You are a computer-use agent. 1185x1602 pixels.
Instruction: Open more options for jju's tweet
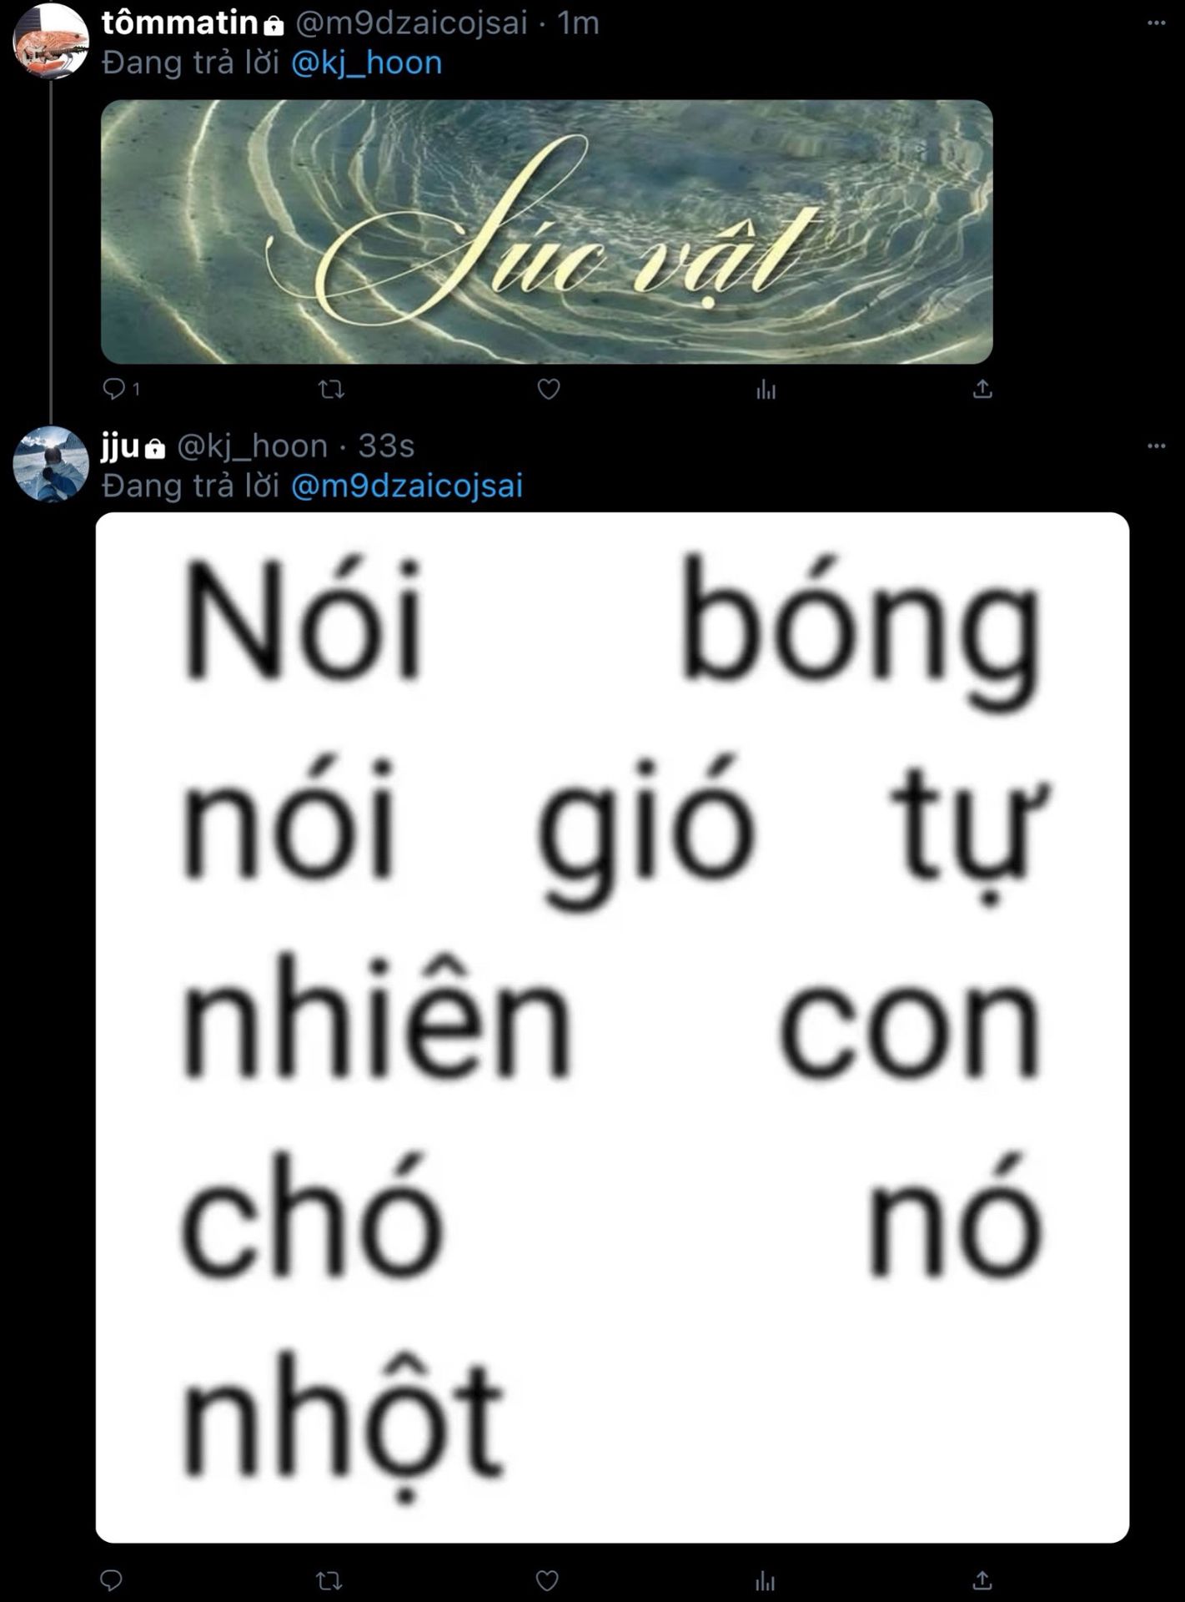coord(1156,446)
